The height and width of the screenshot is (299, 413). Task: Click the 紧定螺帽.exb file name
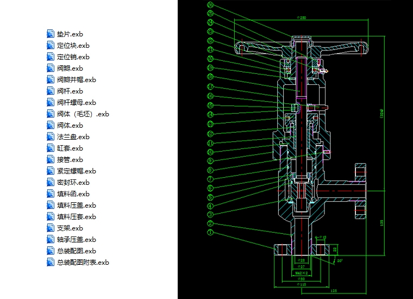[x=76, y=171]
